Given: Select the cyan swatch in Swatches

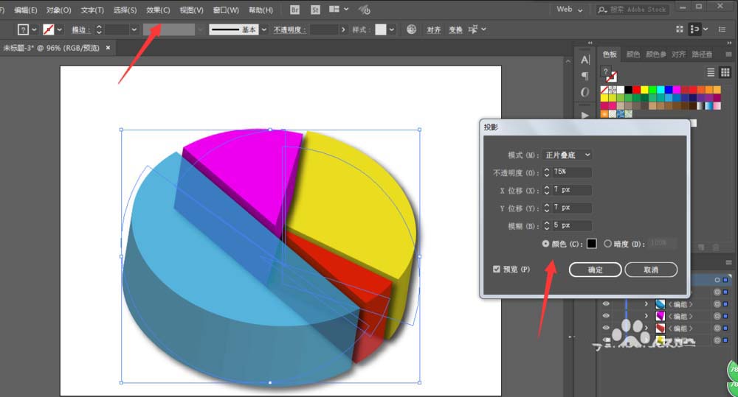Looking at the screenshot, I should pyautogui.click(x=661, y=90).
